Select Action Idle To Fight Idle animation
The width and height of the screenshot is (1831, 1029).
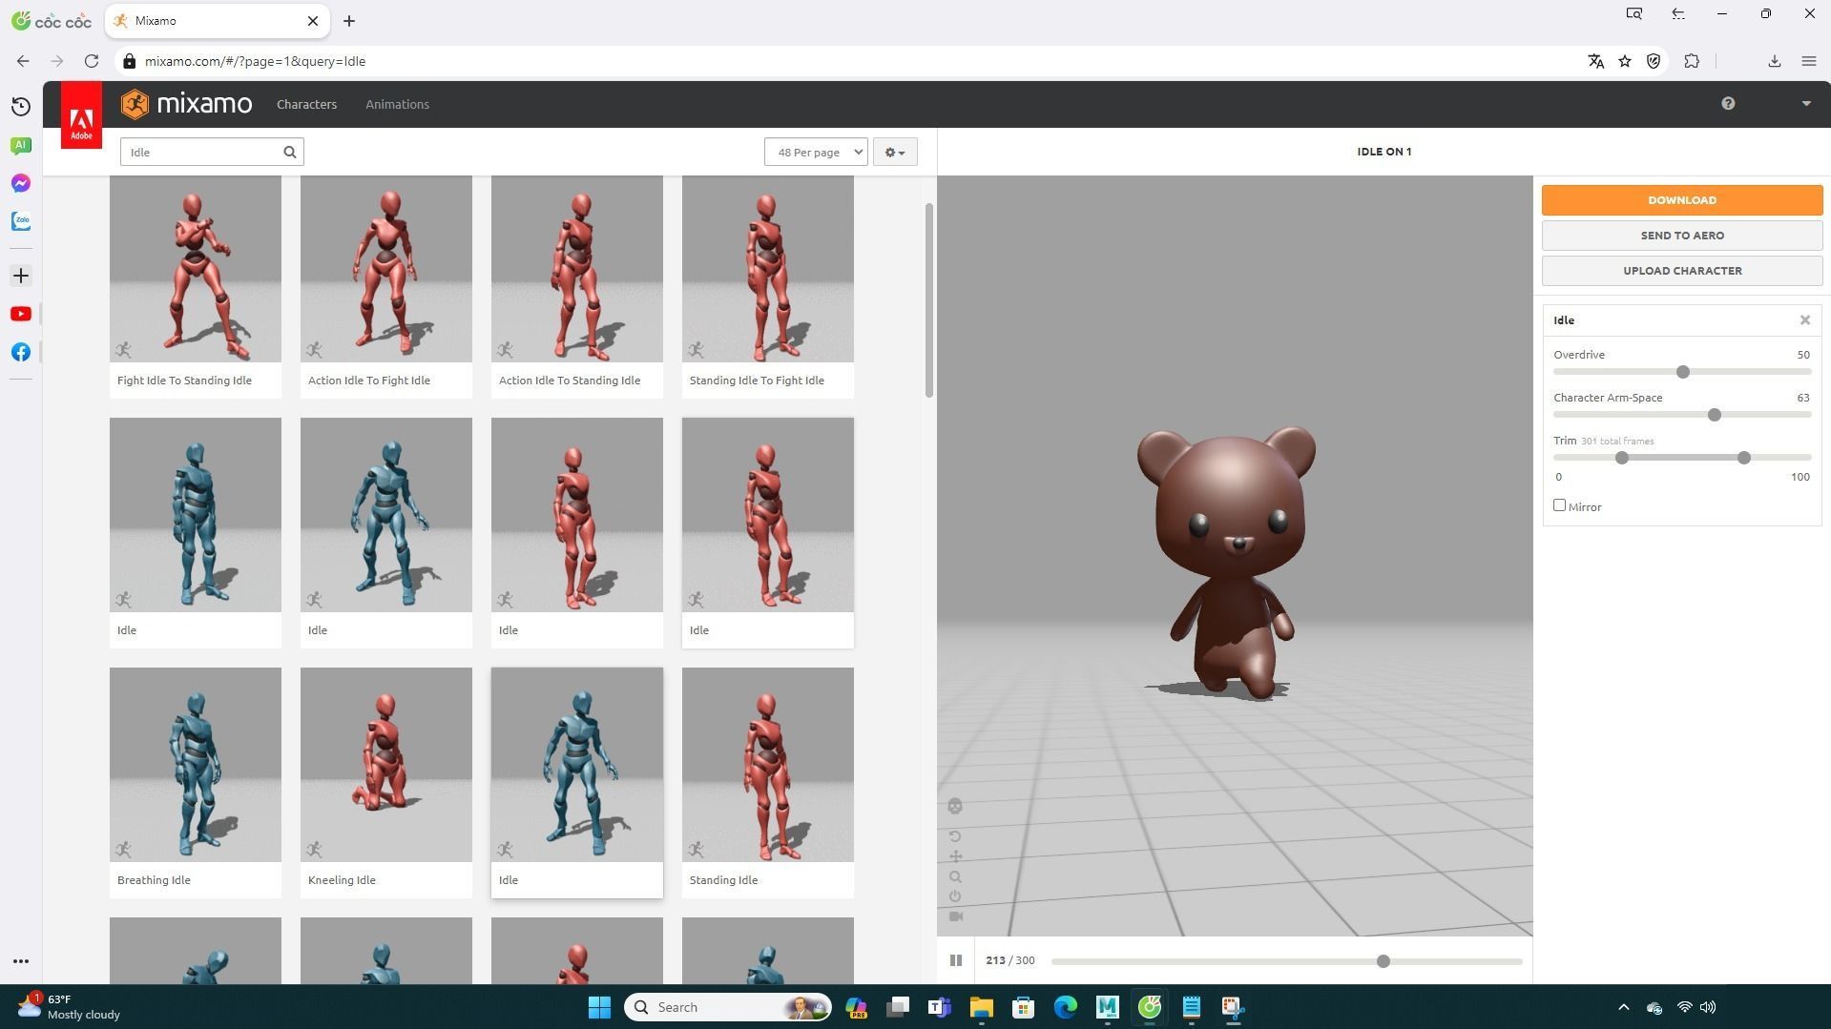click(x=386, y=286)
